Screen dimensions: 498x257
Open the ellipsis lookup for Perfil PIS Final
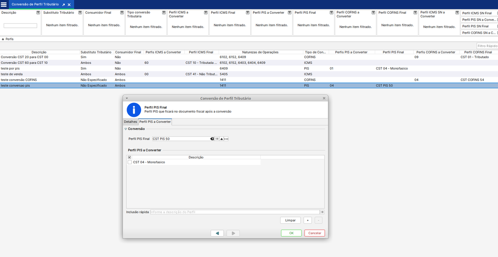(226, 139)
